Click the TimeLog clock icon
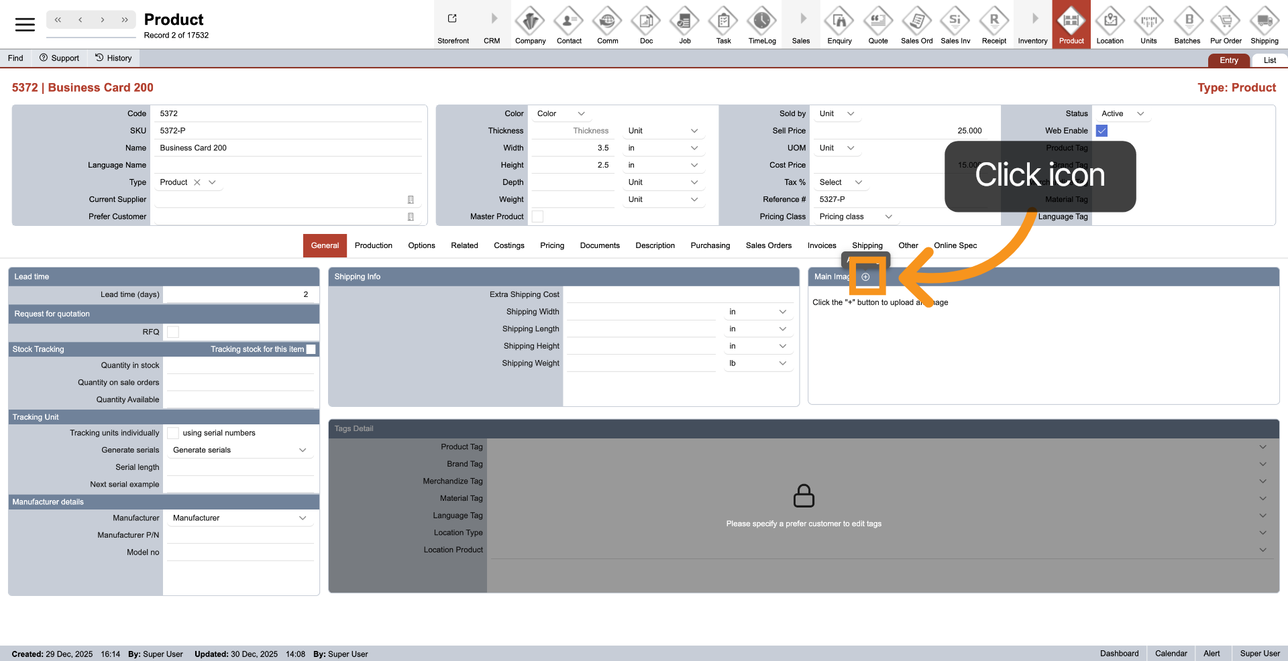This screenshot has height=661, width=1288. pos(762,22)
